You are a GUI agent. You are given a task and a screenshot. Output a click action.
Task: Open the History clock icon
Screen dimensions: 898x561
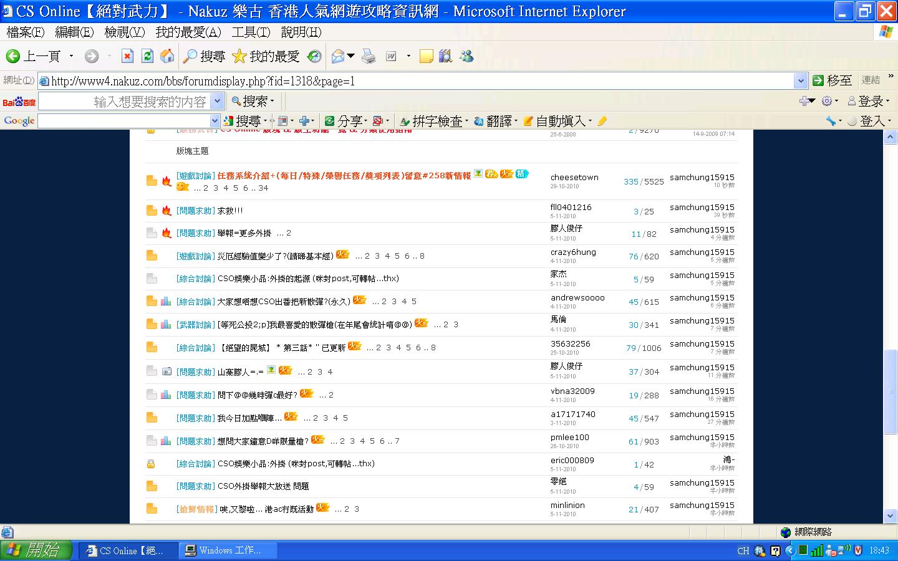pos(314,57)
